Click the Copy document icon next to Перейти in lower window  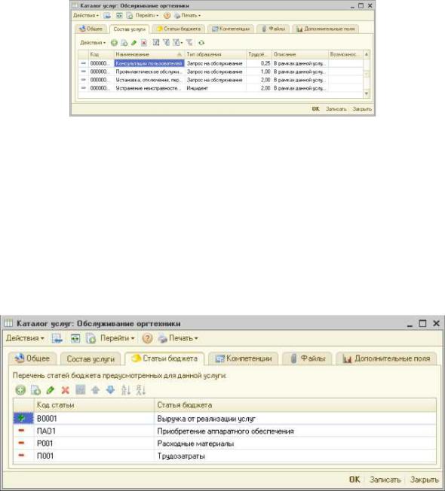91,338
